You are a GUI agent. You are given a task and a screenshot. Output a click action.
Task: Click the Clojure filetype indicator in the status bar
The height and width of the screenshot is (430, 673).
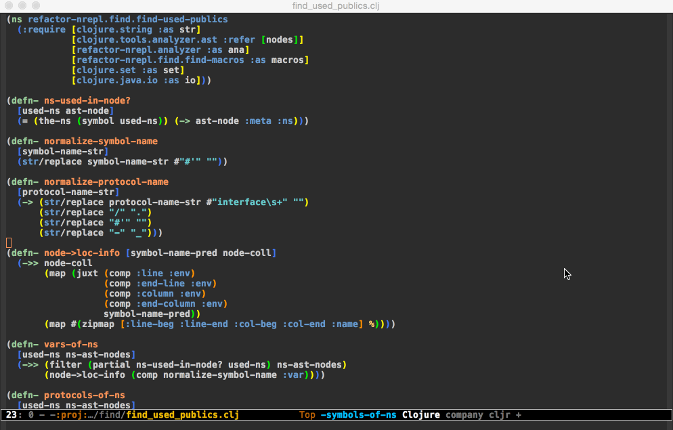point(420,414)
